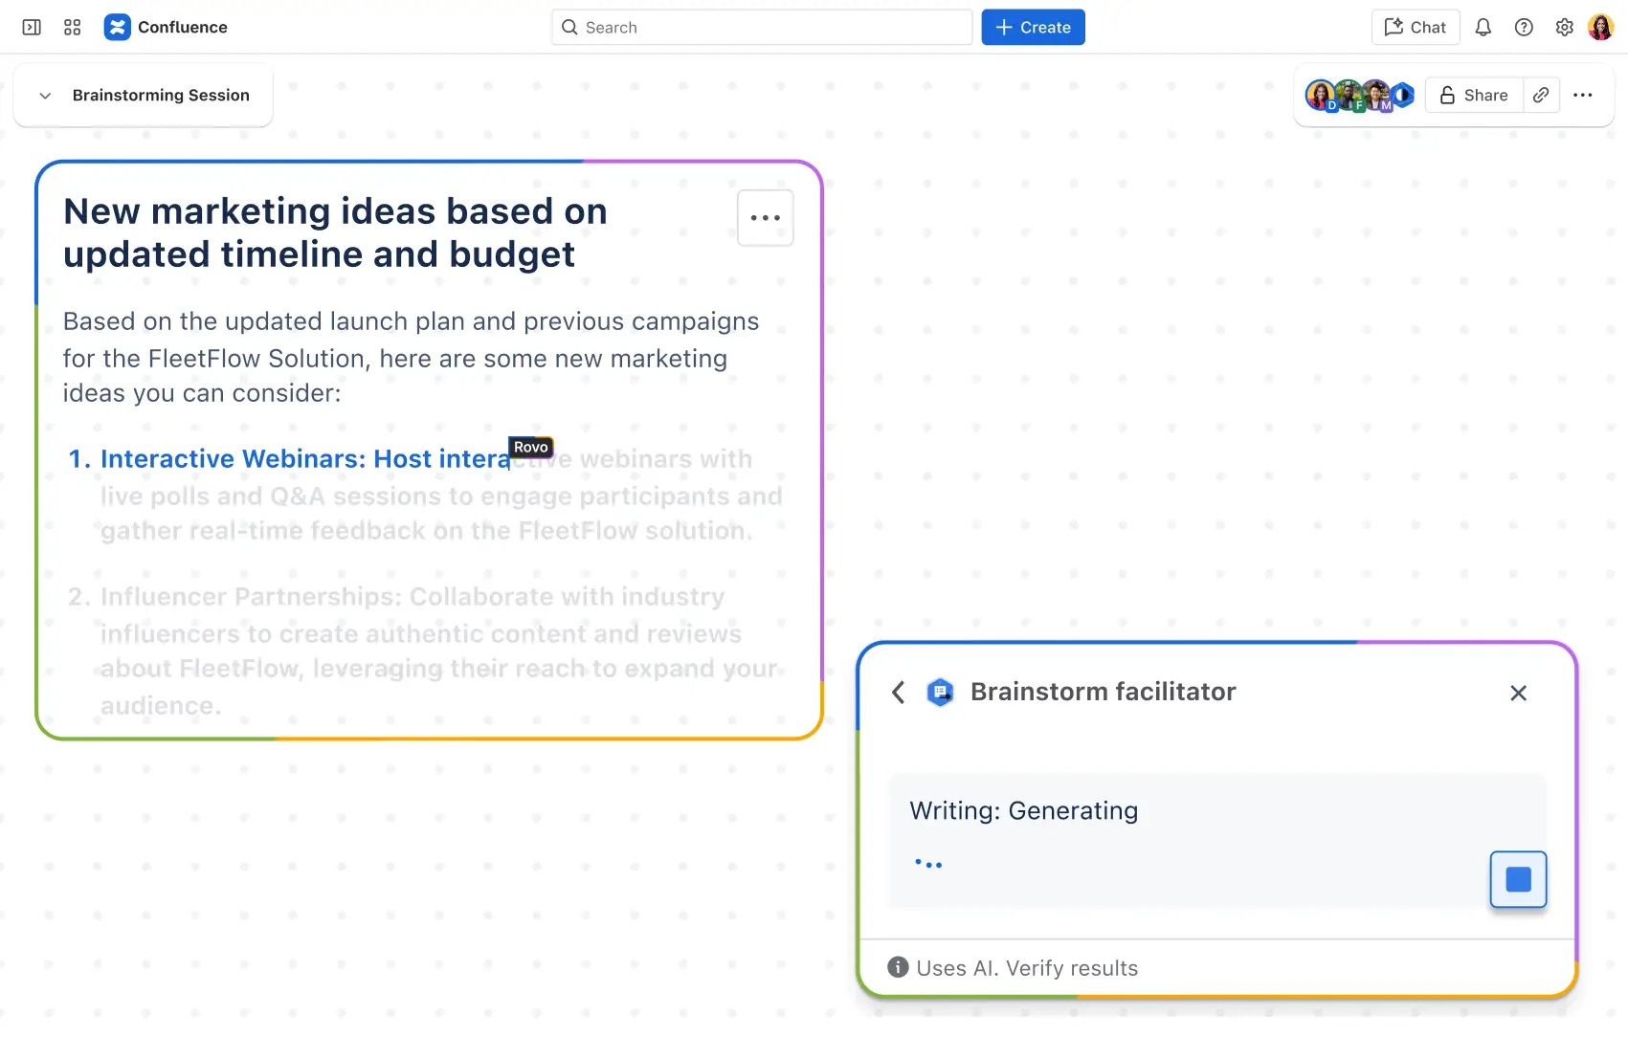Expand the Brainstorming Session chevron
The height and width of the screenshot is (1059, 1628).
tap(45, 96)
